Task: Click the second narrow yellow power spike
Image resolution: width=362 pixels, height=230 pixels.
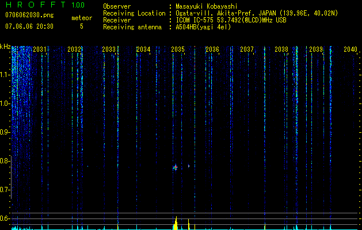Action: 188,224
